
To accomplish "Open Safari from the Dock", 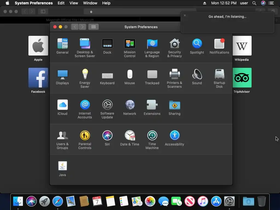I will click(x=57, y=201).
